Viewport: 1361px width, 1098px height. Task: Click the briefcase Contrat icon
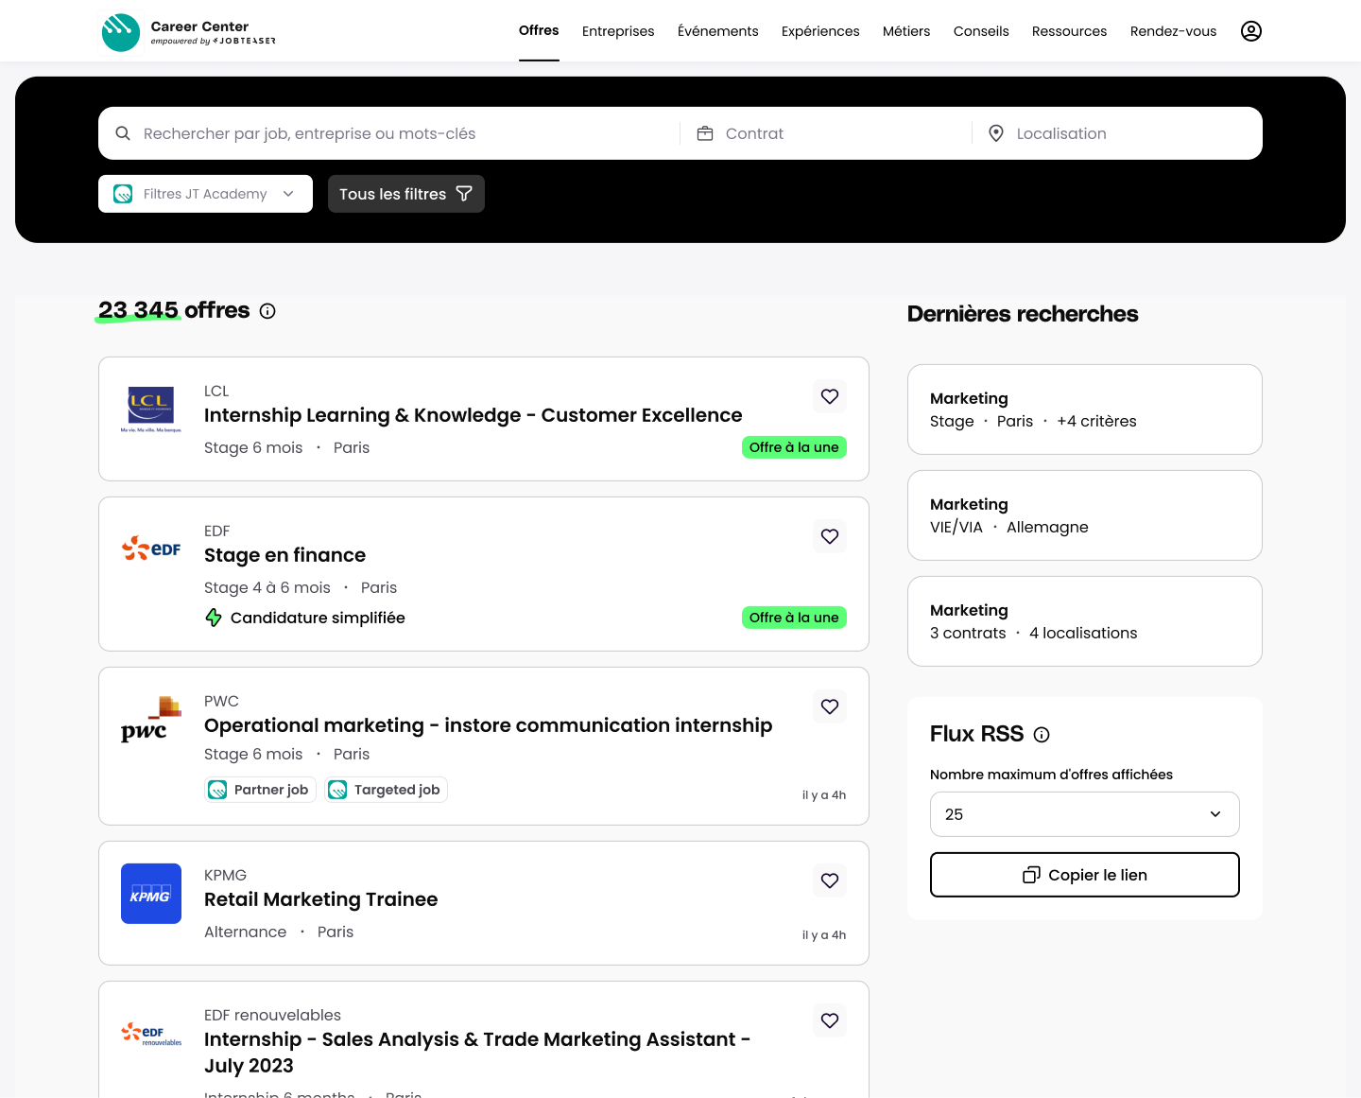click(x=705, y=133)
